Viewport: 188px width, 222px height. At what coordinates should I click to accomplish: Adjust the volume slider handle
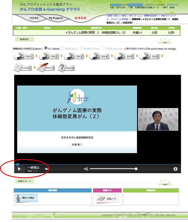(136, 169)
